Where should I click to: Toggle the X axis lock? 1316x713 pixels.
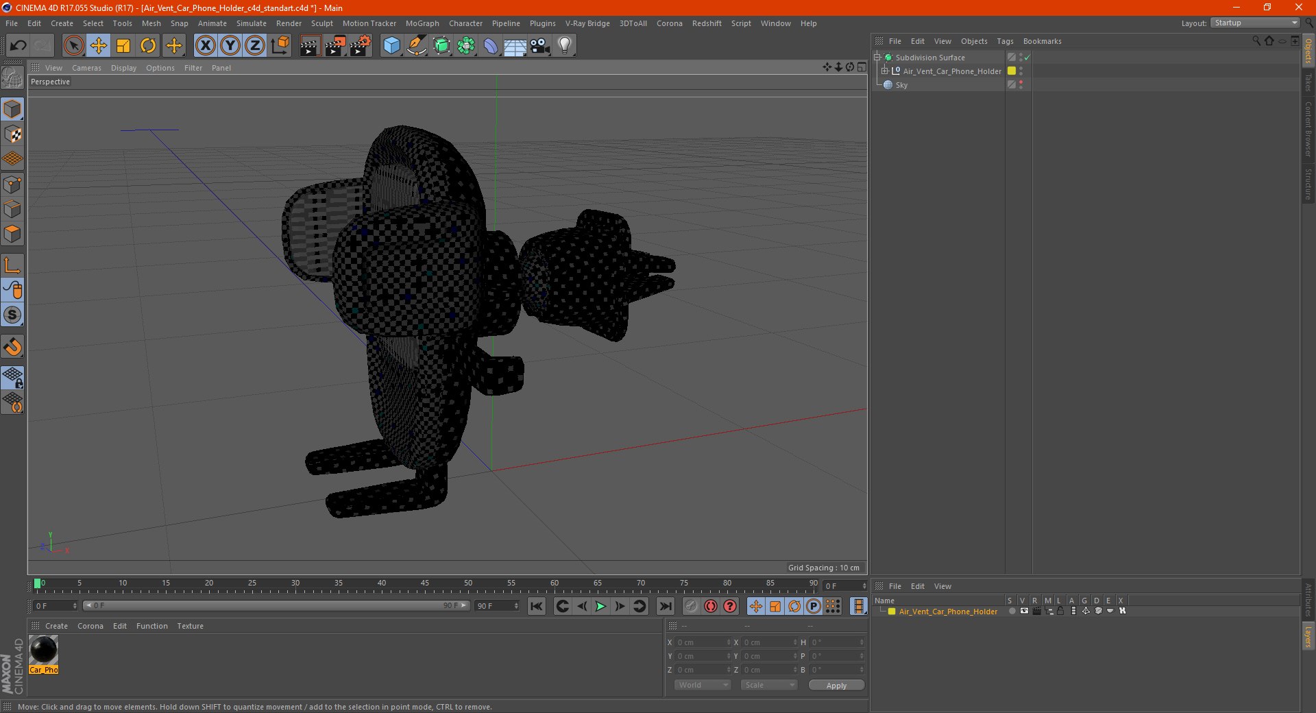(x=205, y=46)
